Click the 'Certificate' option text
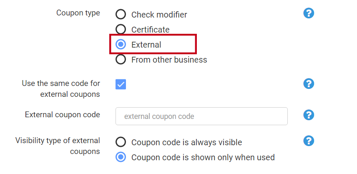This screenshot has width=357, height=174. click(150, 30)
